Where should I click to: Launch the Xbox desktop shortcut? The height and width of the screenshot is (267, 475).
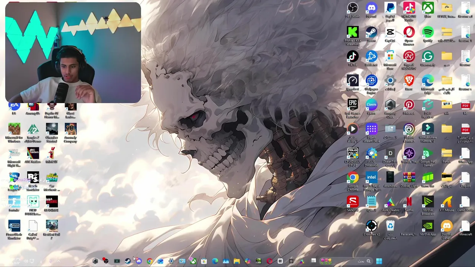(x=427, y=10)
